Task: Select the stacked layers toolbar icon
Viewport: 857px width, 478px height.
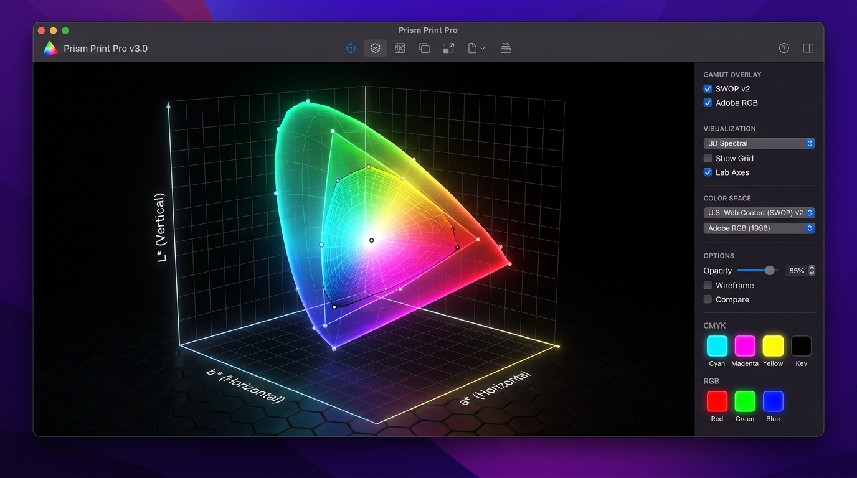Action: (376, 48)
